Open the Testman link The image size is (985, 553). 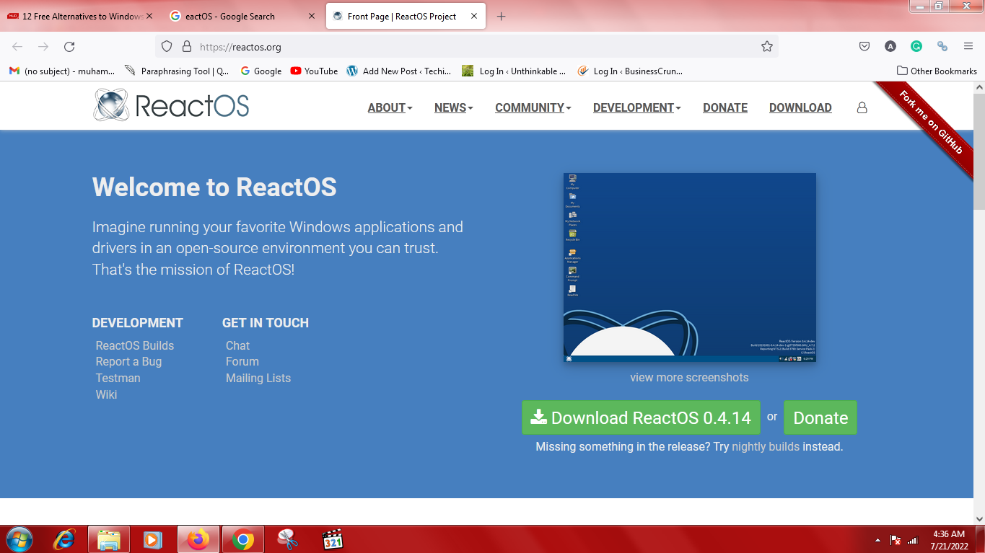[118, 378]
